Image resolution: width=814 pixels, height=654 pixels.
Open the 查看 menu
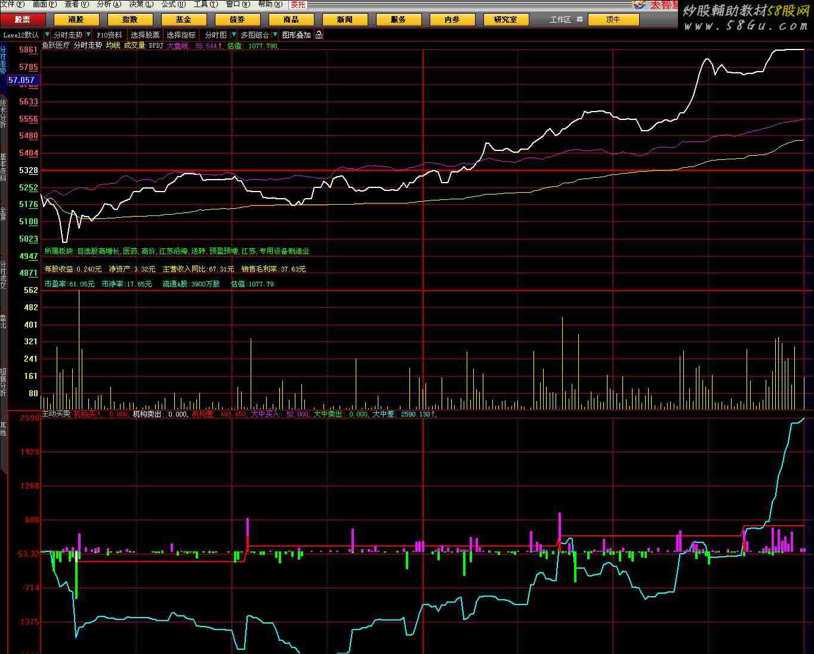77,4
